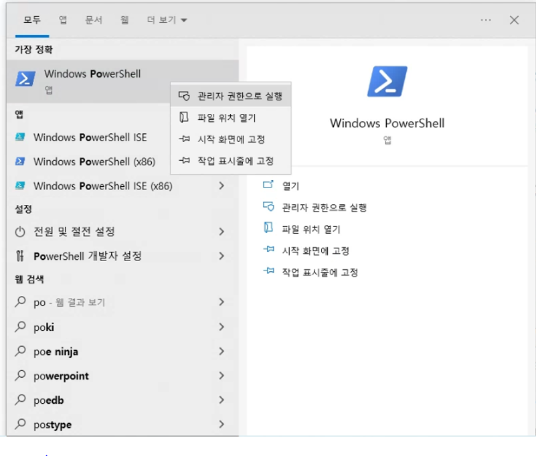536x456 pixels.
Task: Expand the poedb chevron
Action: click(221, 400)
